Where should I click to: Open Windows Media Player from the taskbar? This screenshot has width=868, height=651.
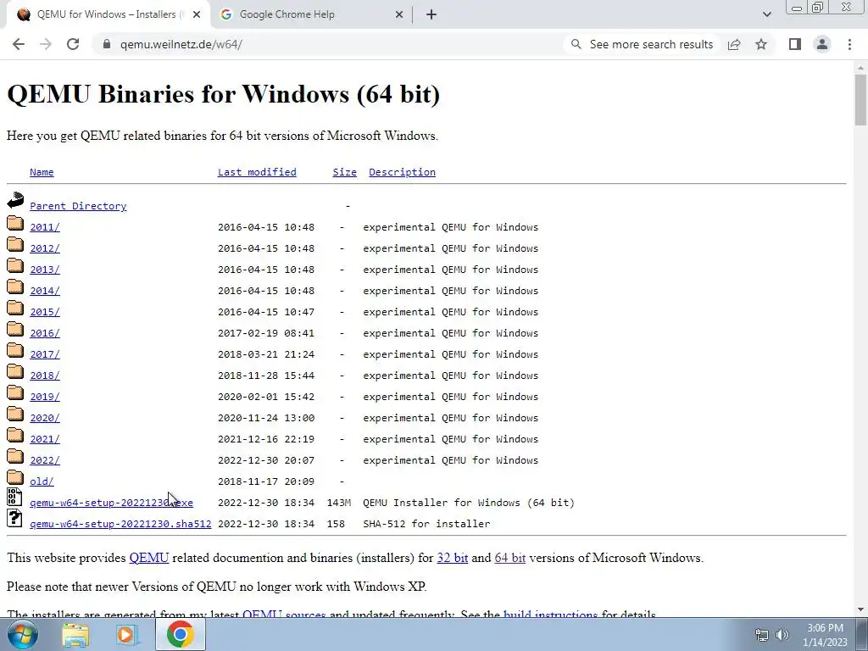(126, 634)
